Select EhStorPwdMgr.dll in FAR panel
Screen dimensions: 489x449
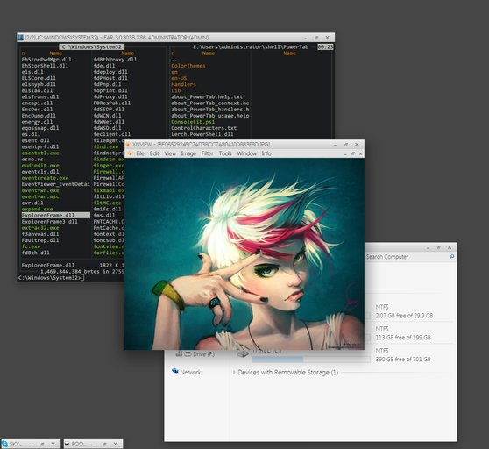point(46,60)
